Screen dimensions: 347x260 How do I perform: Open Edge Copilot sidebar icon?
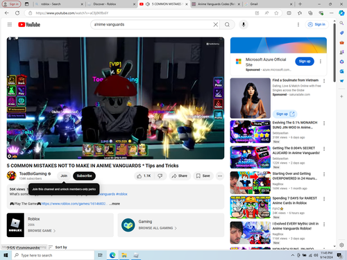point(341,13)
